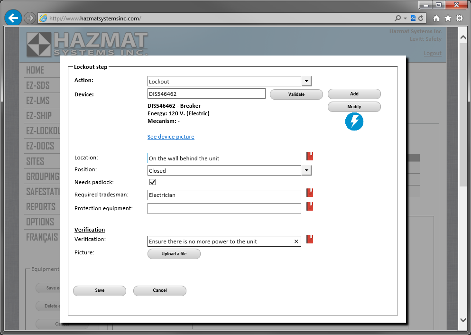The height and width of the screenshot is (335, 471).
Task: Click the browser address bar URL
Action: pyautogui.click(x=95, y=19)
